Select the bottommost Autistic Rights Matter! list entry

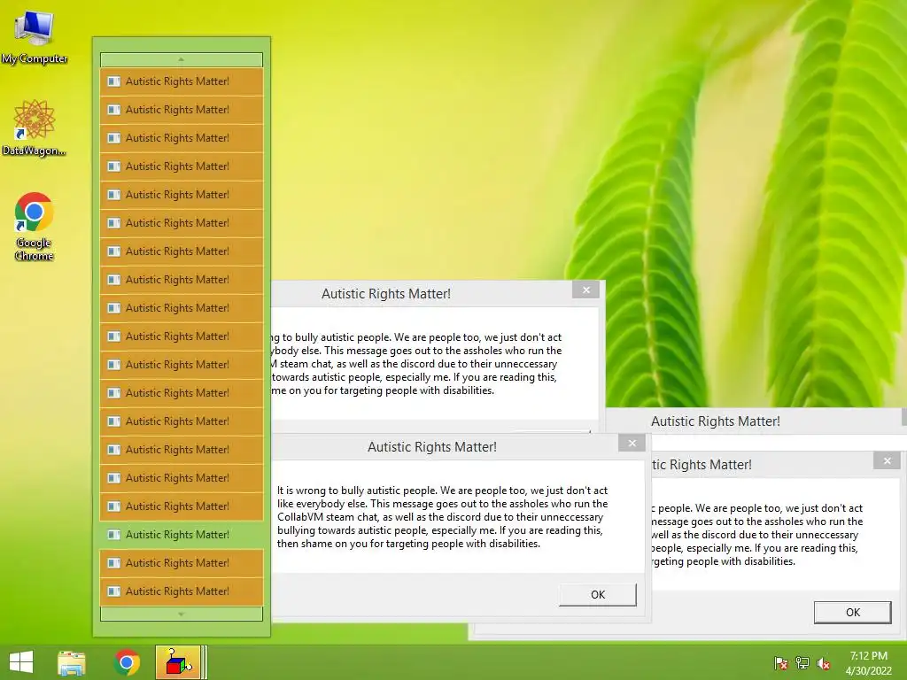(x=182, y=591)
